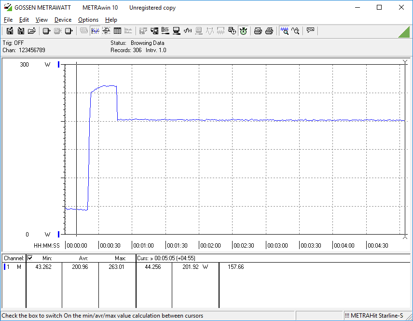This screenshot has height=321, width=413.
Task: Click the read device memory 'M' icon
Action: (x=69, y=31)
